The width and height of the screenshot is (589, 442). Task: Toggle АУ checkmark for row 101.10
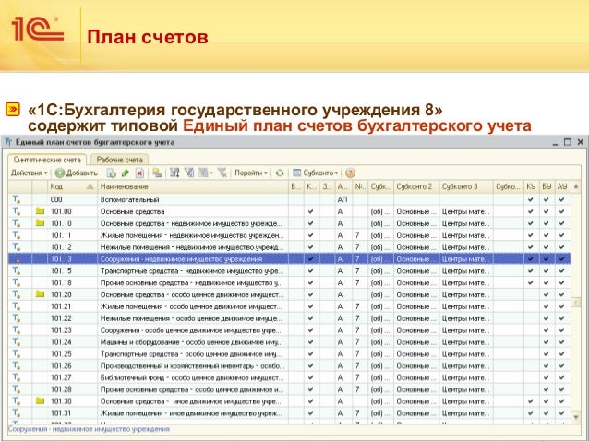tap(561, 223)
